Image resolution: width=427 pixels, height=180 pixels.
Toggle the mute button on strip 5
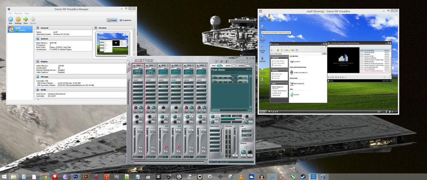coord(190,147)
